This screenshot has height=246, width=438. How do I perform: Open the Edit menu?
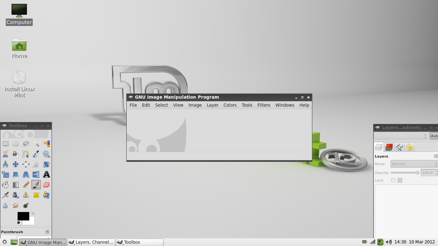(146, 105)
